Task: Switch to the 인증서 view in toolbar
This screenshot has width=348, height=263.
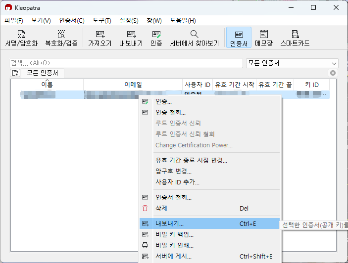Action: click(x=239, y=38)
